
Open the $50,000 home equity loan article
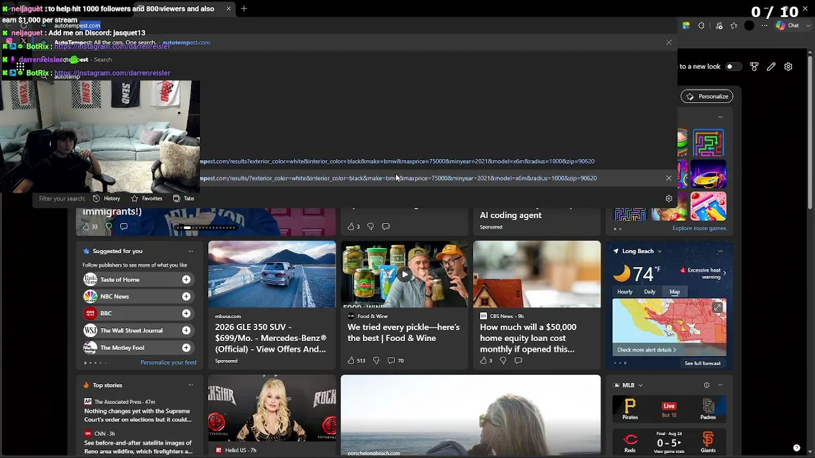point(528,338)
